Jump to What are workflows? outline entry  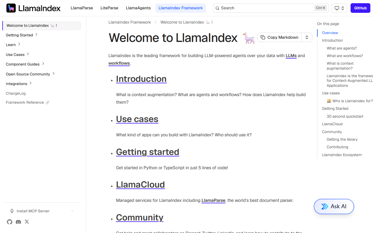pos(345,56)
